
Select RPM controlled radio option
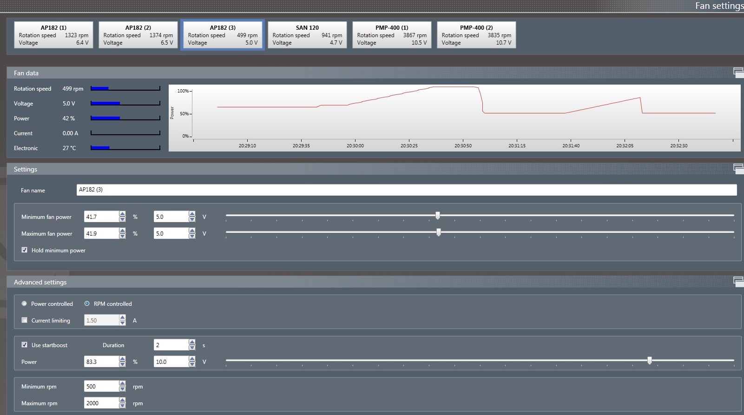click(87, 303)
